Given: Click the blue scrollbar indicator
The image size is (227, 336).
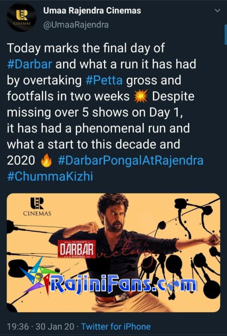Looking at the screenshot, I should click(x=226, y=34).
